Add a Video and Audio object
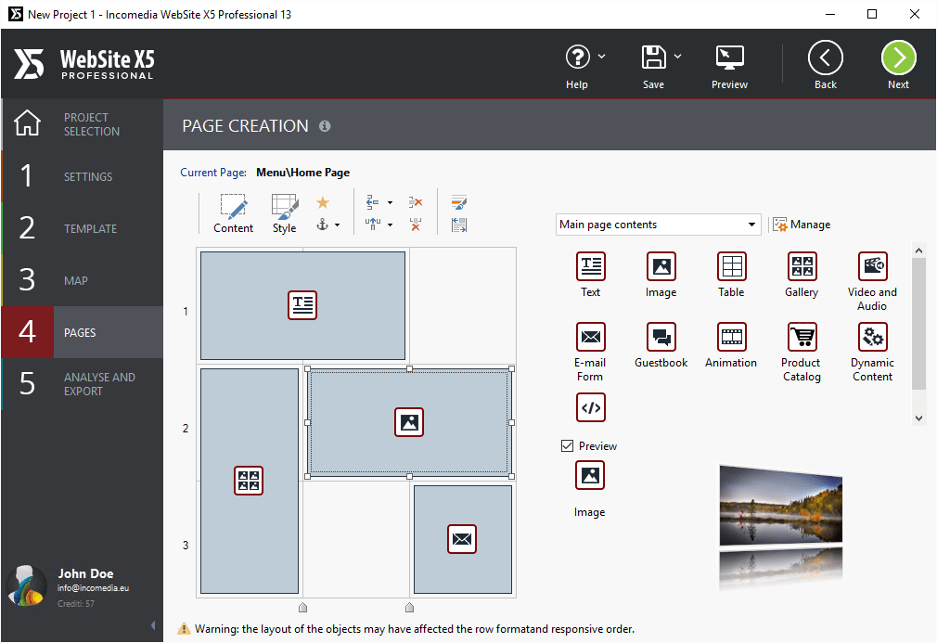Viewport: 937px width, 643px height. [871, 267]
